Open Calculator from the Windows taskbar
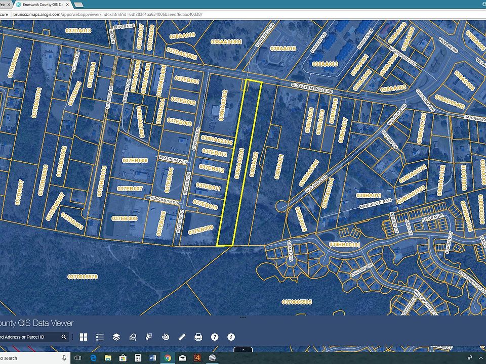The width and height of the screenshot is (486, 364). coord(138,358)
